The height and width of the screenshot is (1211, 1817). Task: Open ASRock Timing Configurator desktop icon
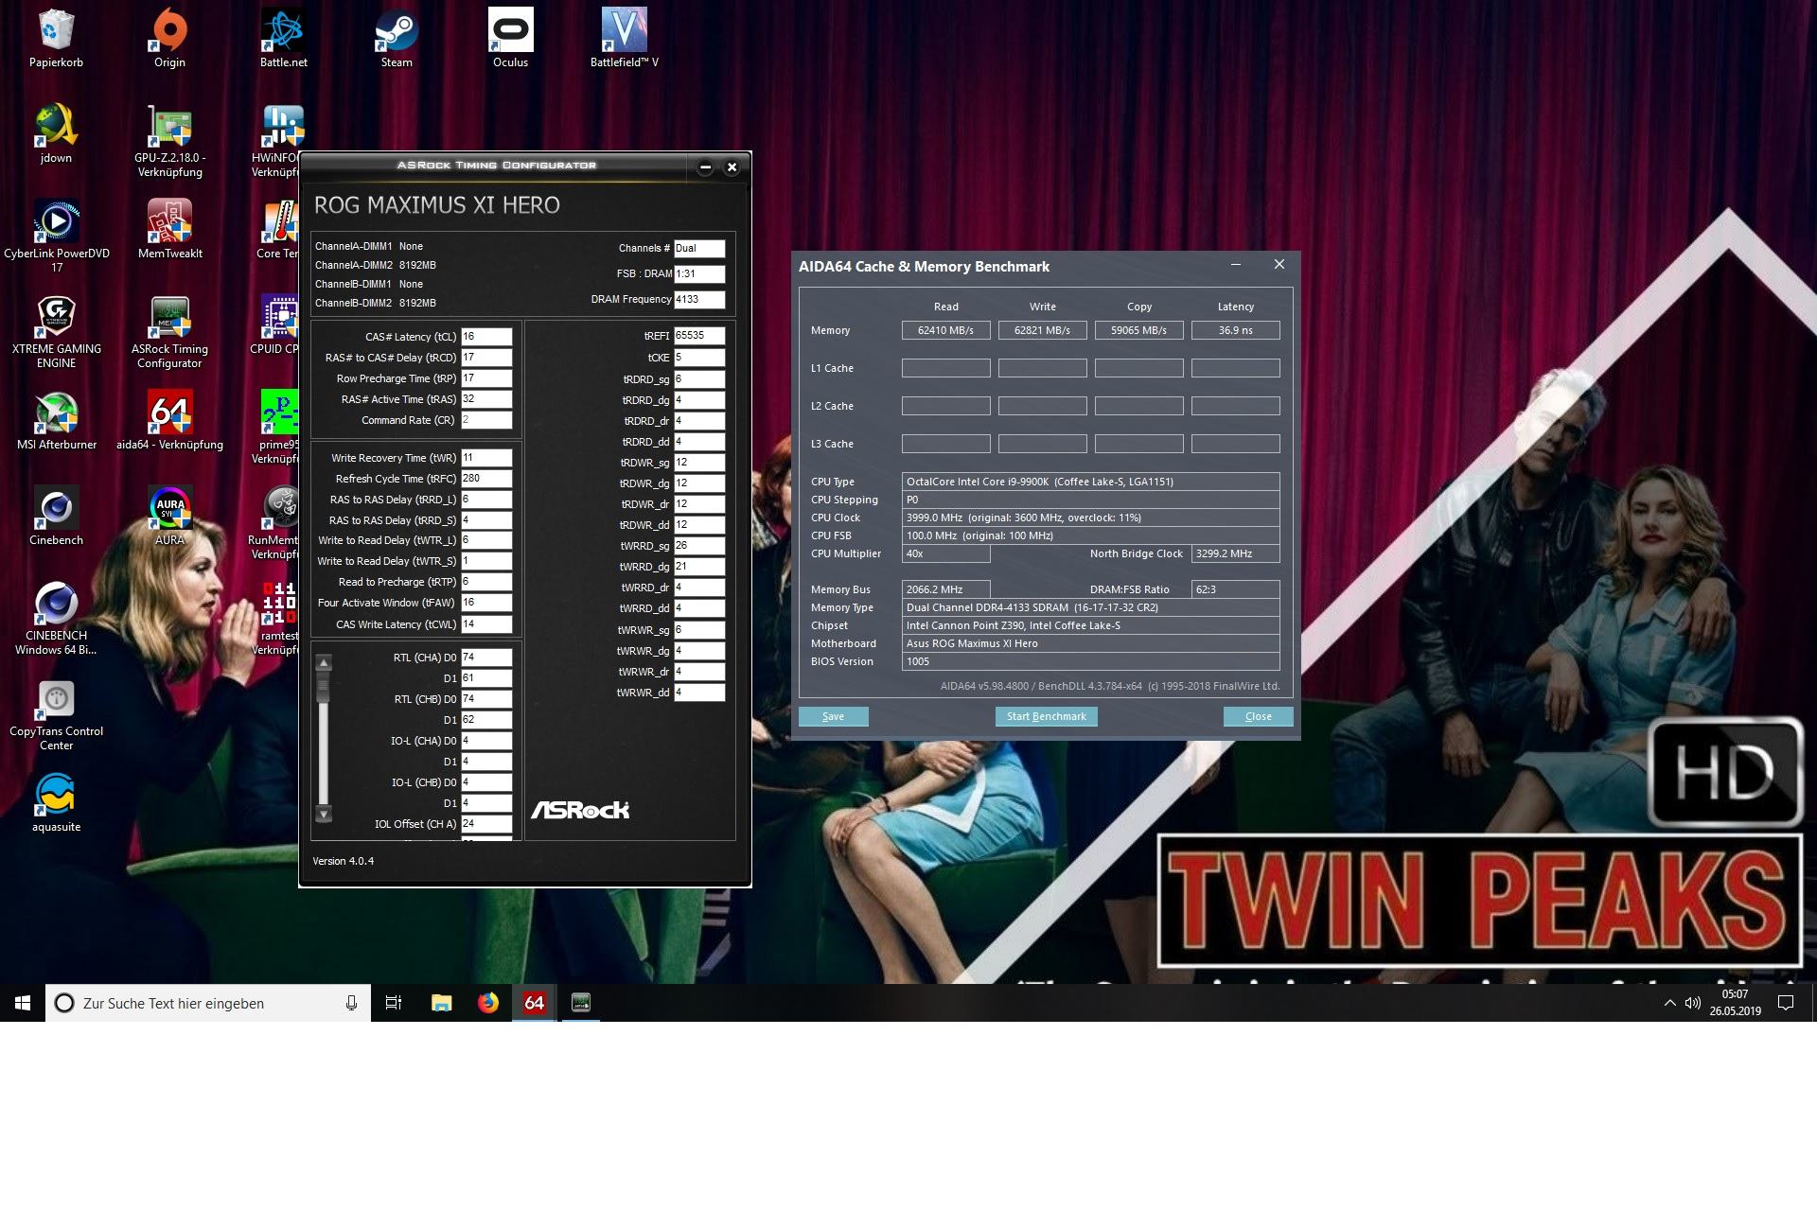pos(170,331)
